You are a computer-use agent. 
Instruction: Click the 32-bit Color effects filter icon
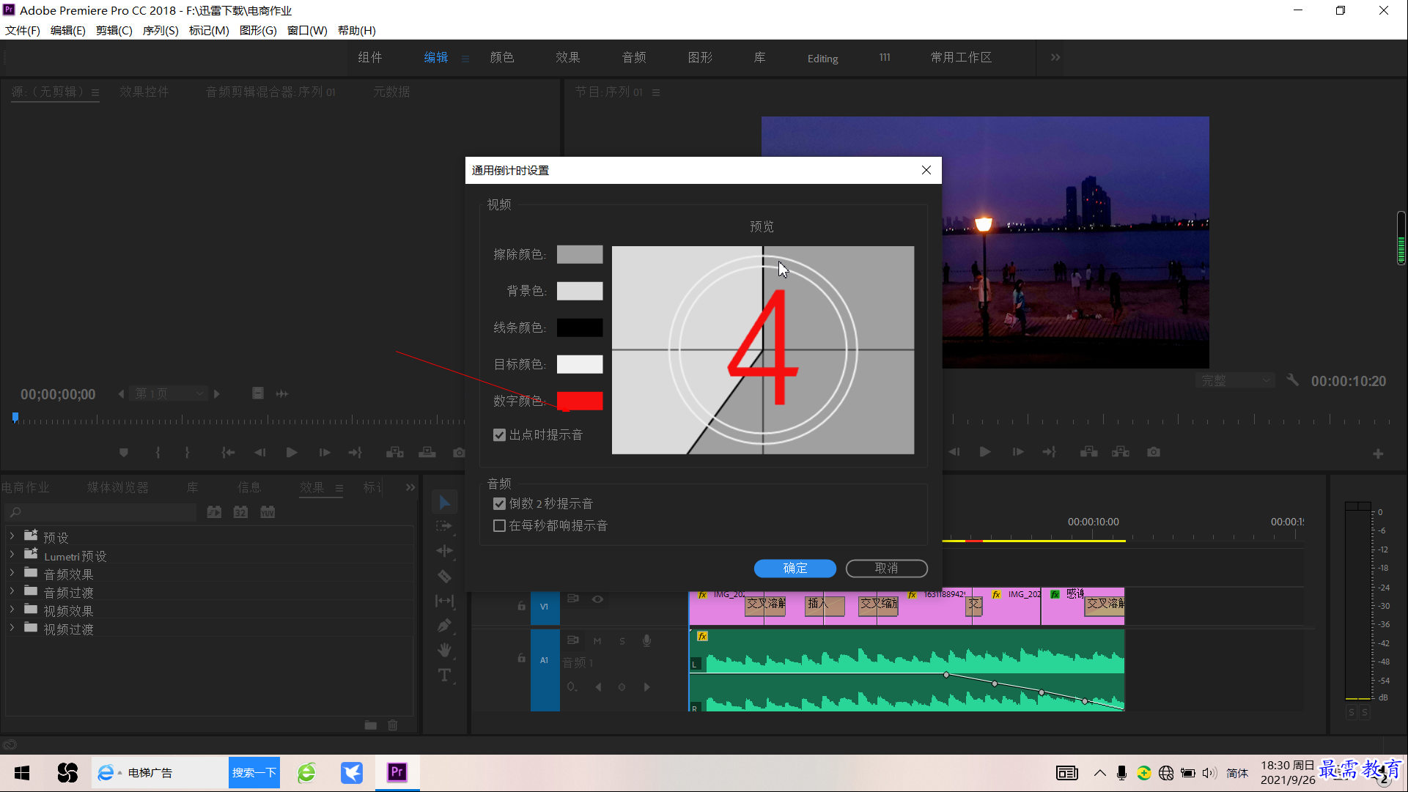click(240, 512)
